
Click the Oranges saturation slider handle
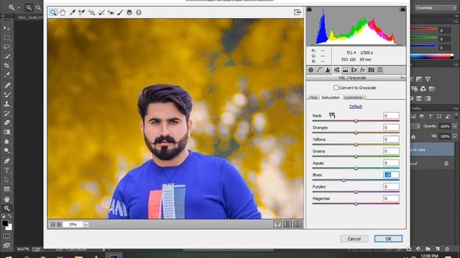tap(356, 133)
